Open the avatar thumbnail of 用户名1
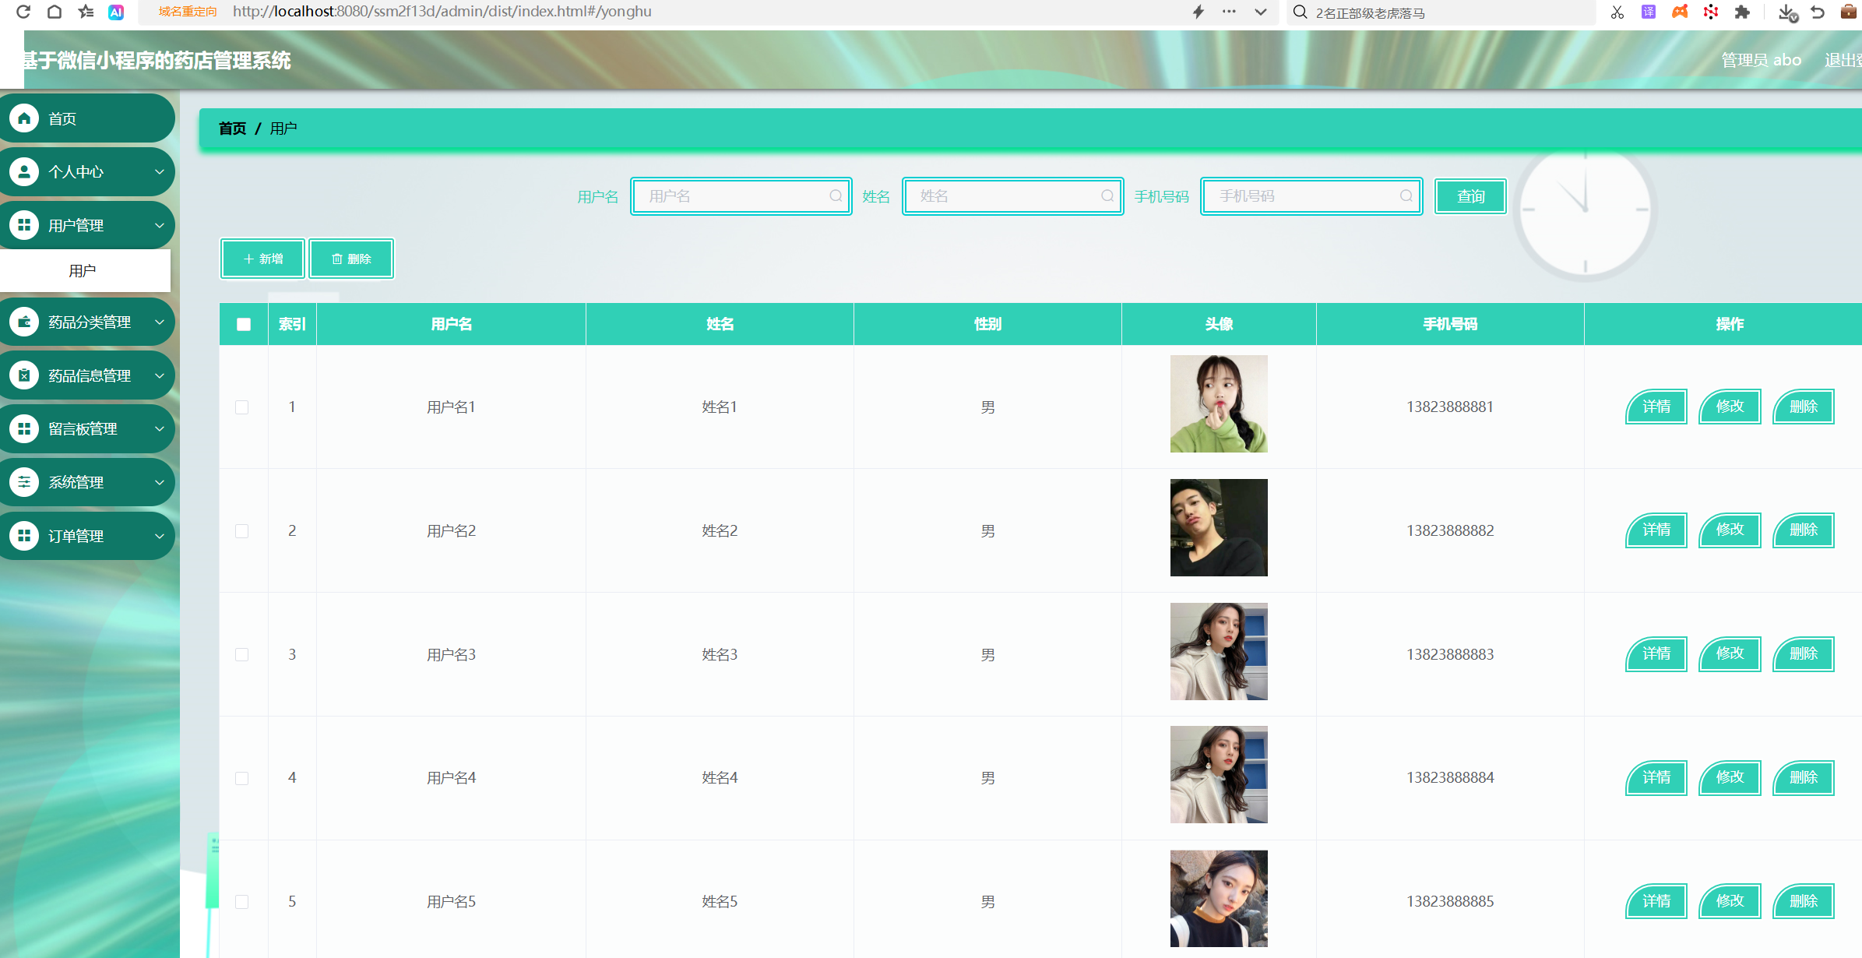Viewport: 1862px width, 958px height. [x=1219, y=403]
